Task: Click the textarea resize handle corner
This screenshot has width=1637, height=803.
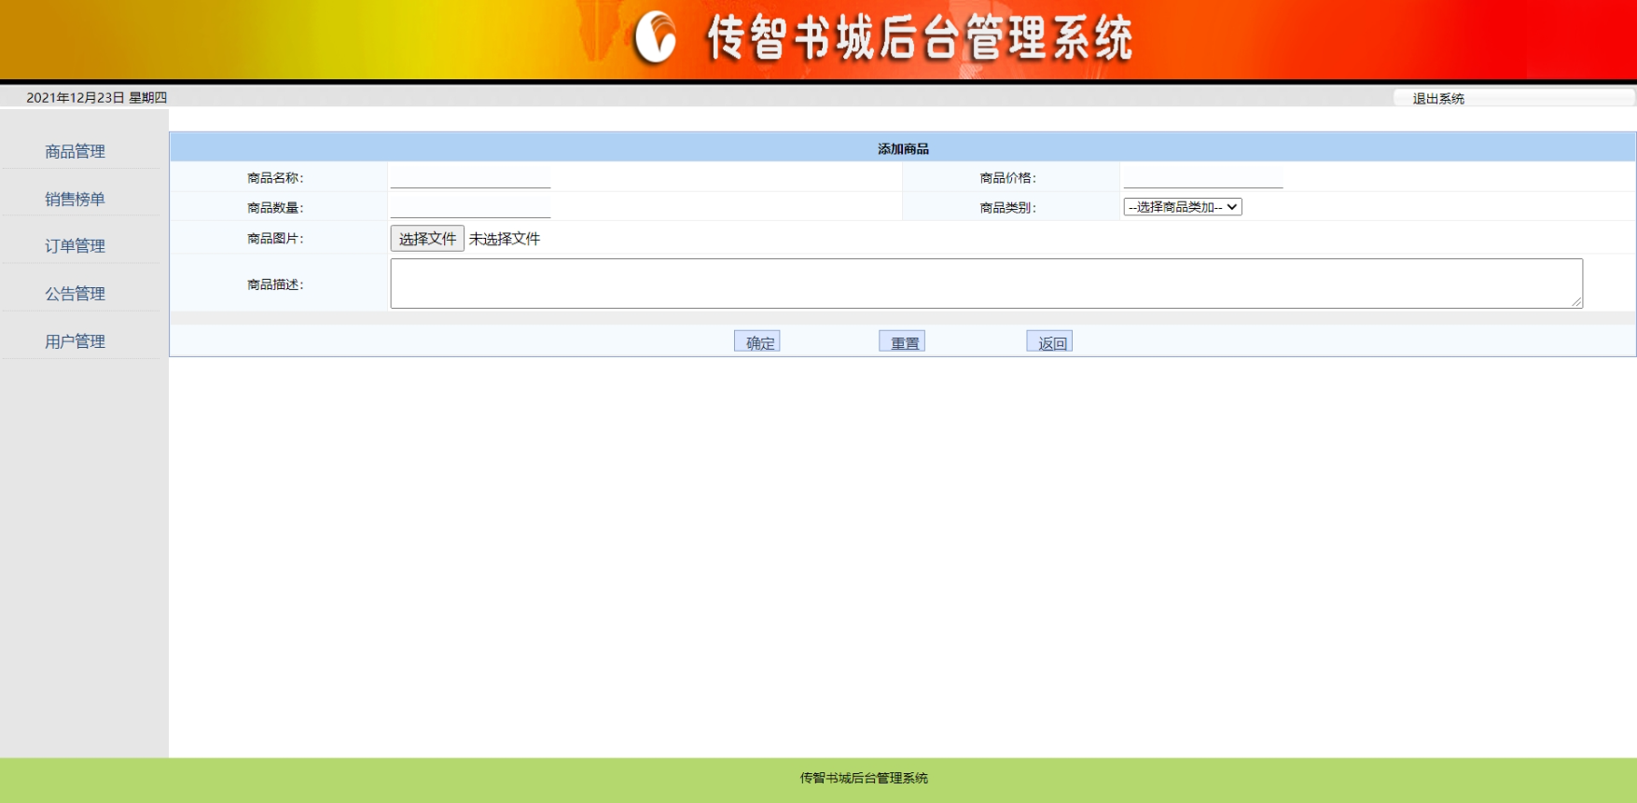Action: pos(1576,302)
